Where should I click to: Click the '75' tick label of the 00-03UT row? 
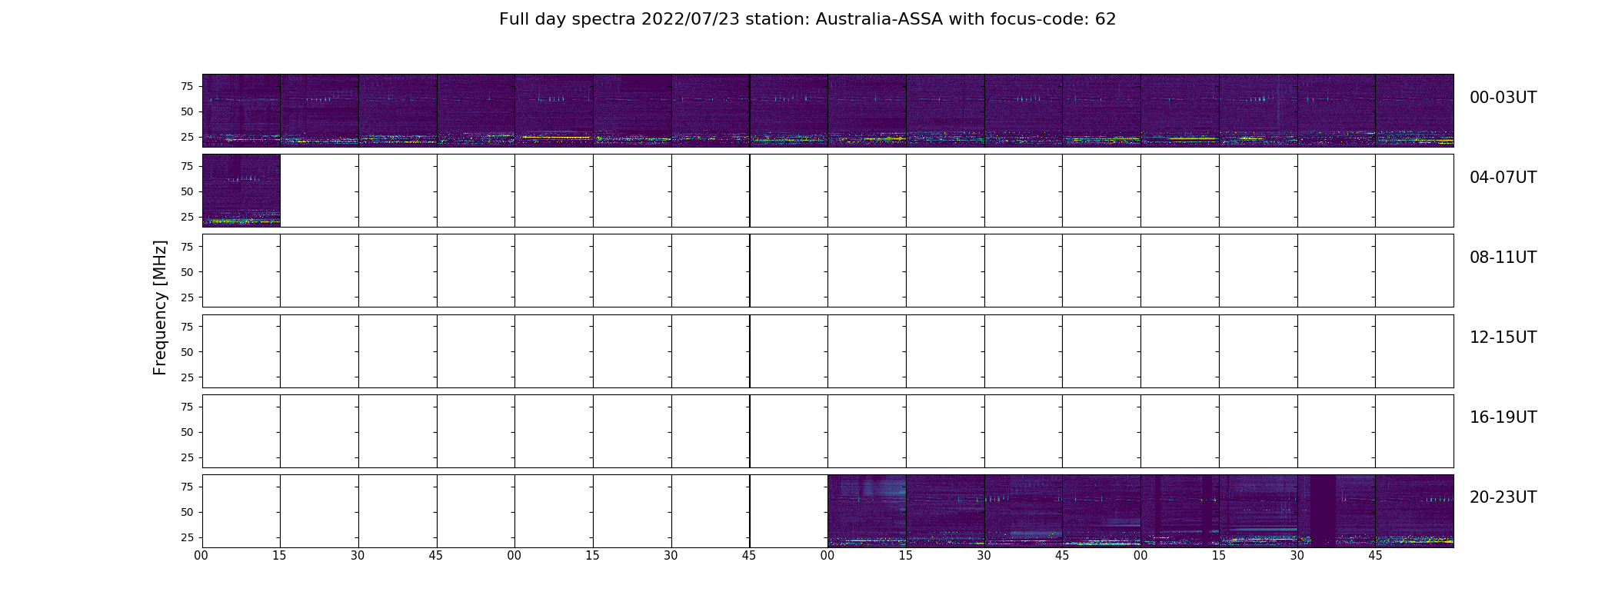click(x=187, y=86)
